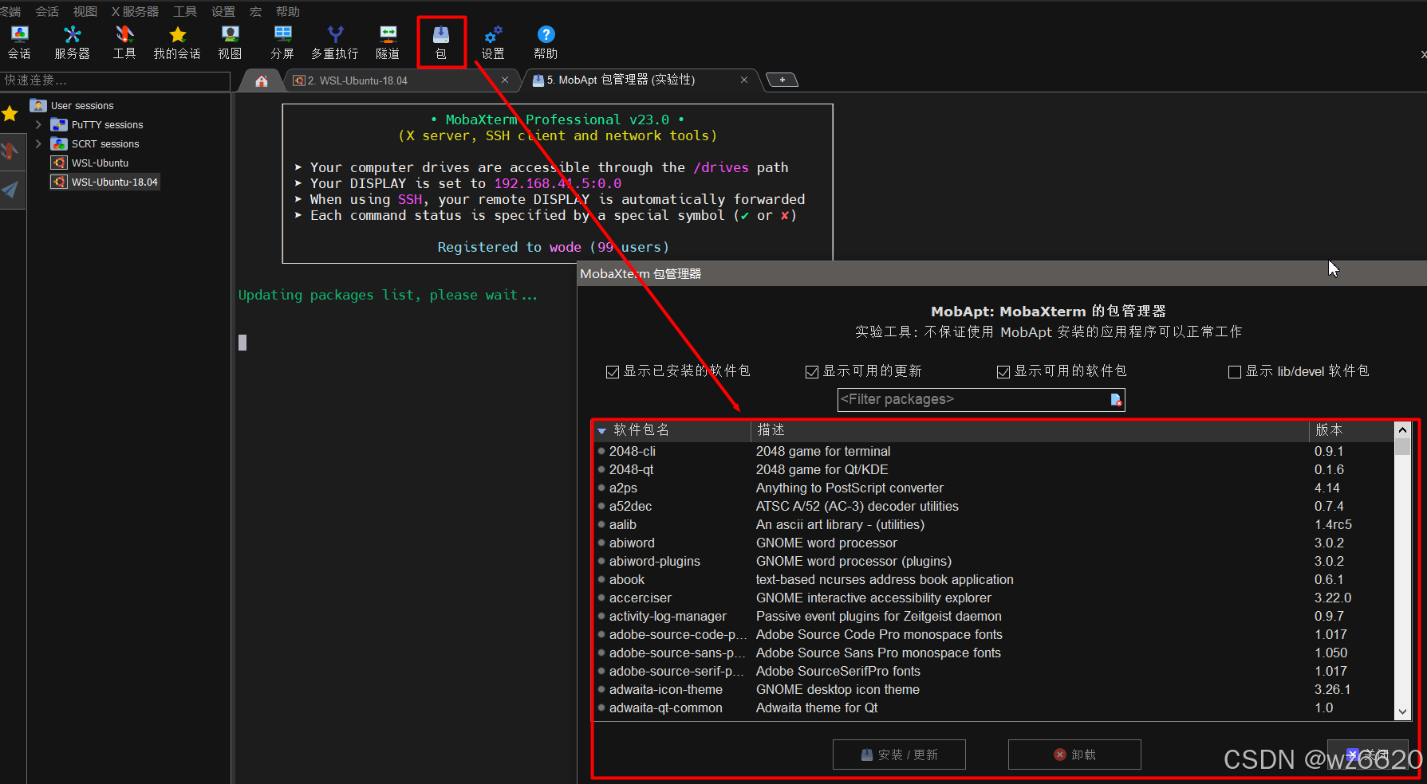Image resolution: width=1427 pixels, height=784 pixels.
Task: Select the 2048-cli package row
Action: point(993,451)
